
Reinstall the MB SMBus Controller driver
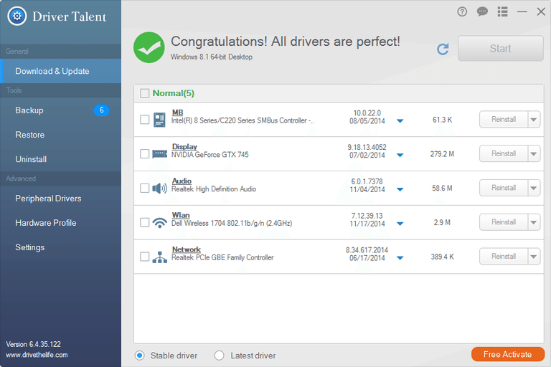click(x=504, y=120)
